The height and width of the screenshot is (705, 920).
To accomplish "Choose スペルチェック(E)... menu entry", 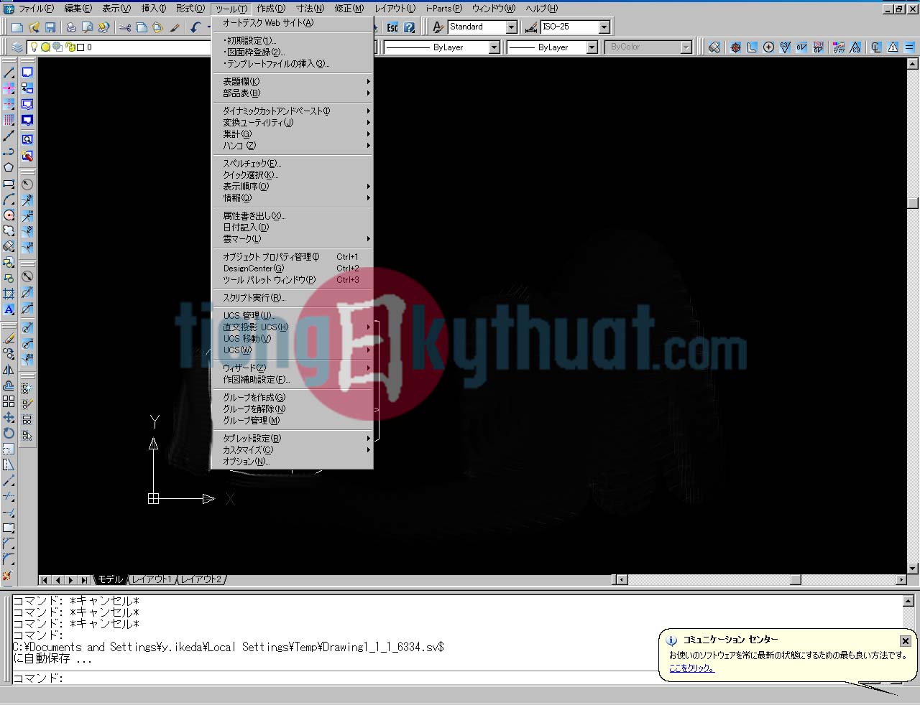I will [293, 164].
